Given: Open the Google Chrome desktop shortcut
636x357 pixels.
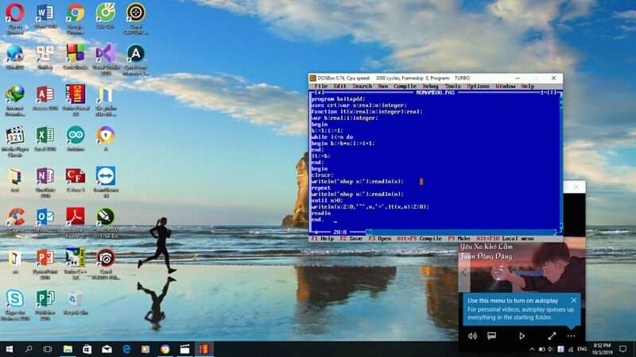Looking at the screenshot, I should pos(75,13).
